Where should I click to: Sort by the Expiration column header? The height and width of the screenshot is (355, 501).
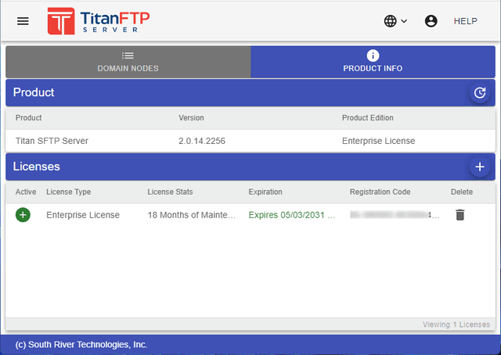pyautogui.click(x=265, y=192)
